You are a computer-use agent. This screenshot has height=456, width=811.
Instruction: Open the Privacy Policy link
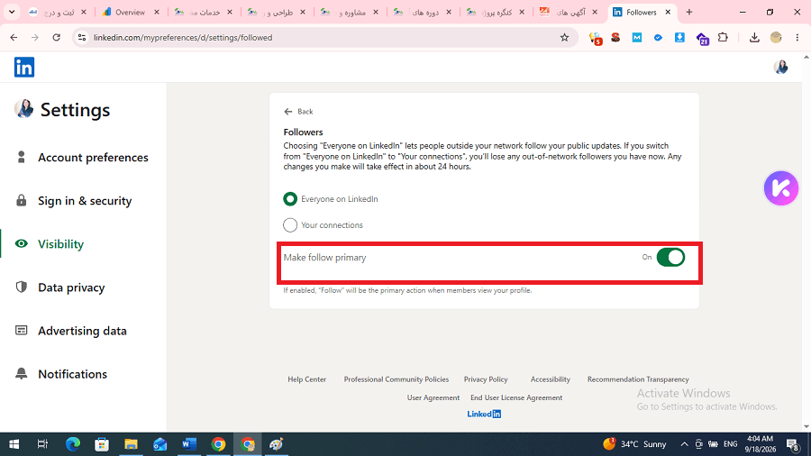pos(486,379)
